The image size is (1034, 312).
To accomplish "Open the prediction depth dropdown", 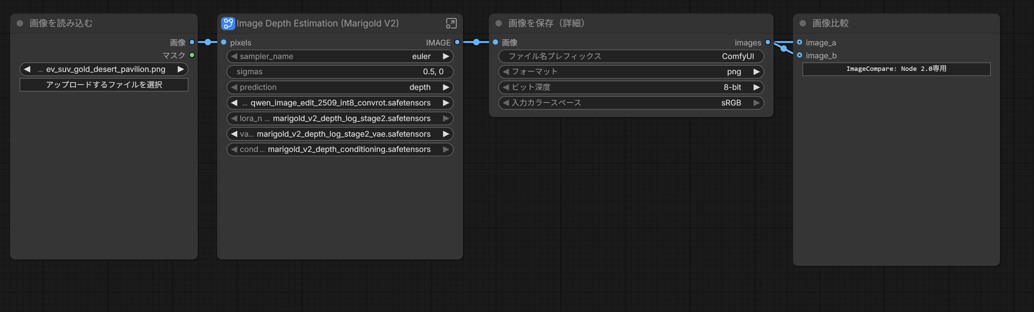I will pyautogui.click(x=340, y=87).
